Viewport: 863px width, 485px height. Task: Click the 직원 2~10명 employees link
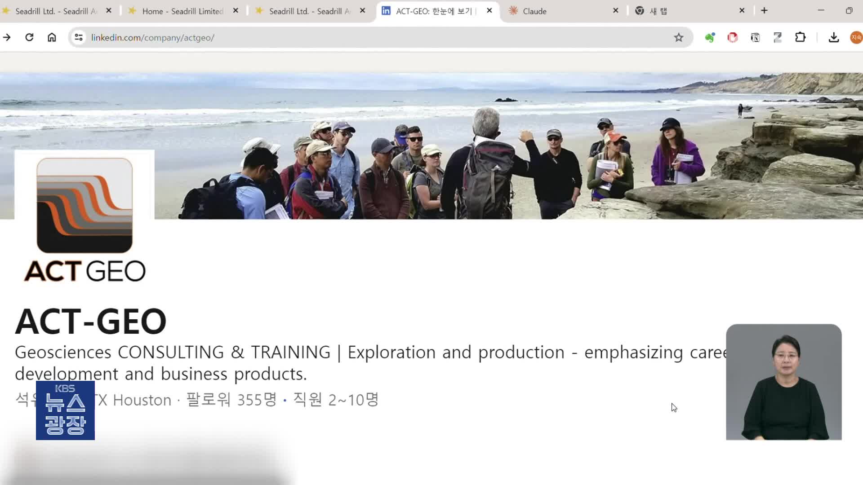[336, 400]
